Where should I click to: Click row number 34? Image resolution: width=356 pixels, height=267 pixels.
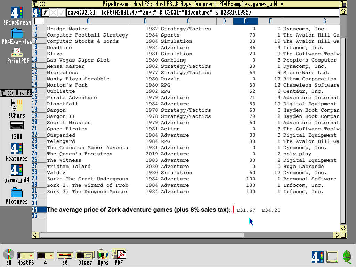coord(40,209)
